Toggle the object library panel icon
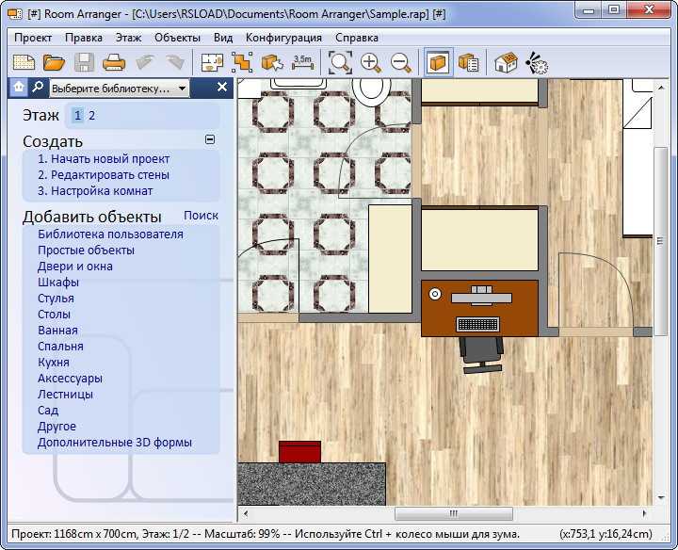 (x=439, y=63)
